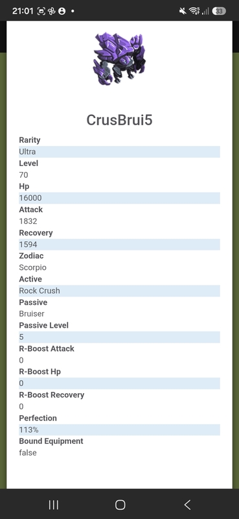The height and width of the screenshot is (519, 239).
Task: Select the Passive Level value 5 row
Action: pos(119,337)
